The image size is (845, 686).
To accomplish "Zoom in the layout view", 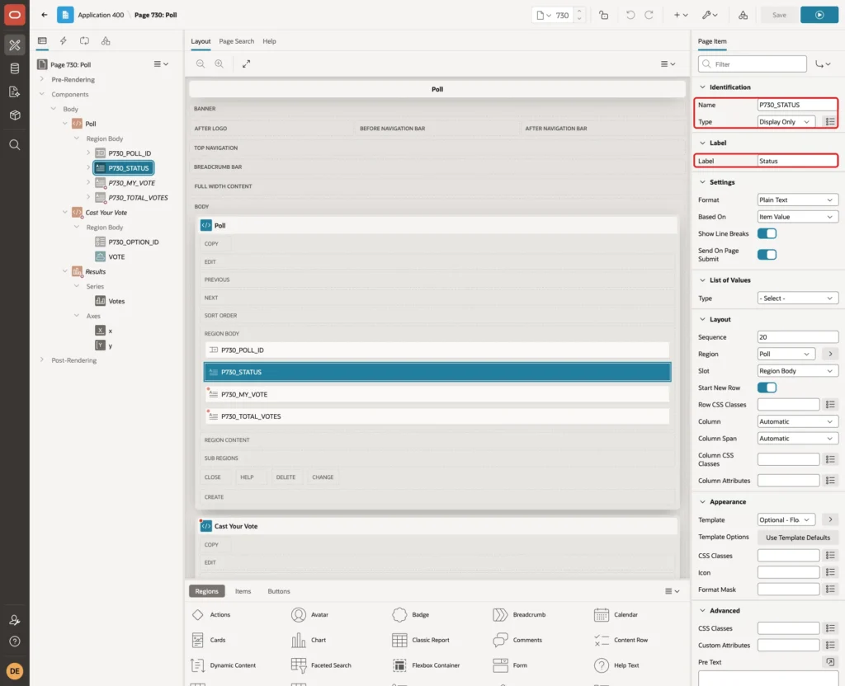I will tap(220, 63).
